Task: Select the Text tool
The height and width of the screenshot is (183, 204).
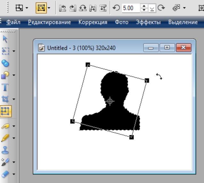Action: tap(5, 87)
